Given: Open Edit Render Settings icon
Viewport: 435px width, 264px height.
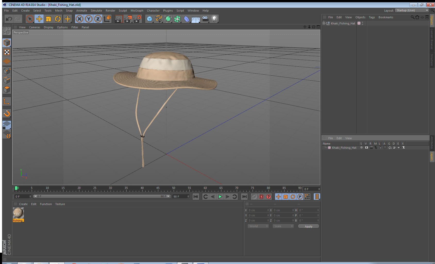Looking at the screenshot, I should (138, 19).
